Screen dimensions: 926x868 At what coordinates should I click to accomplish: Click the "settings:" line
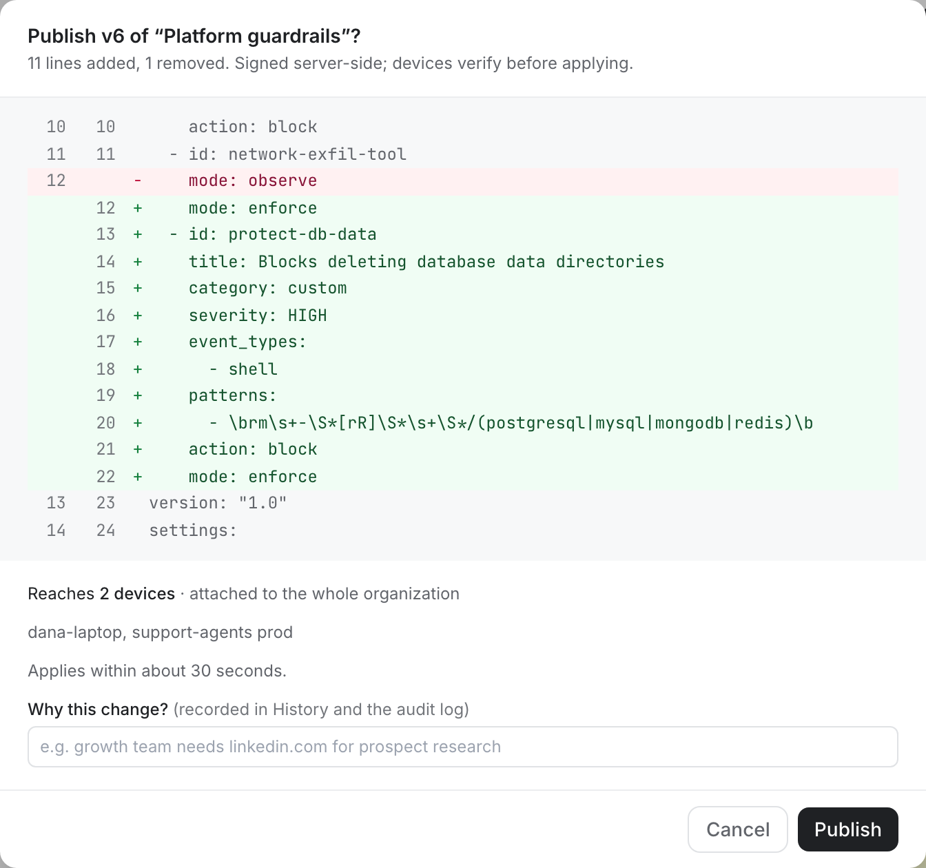[463, 530]
